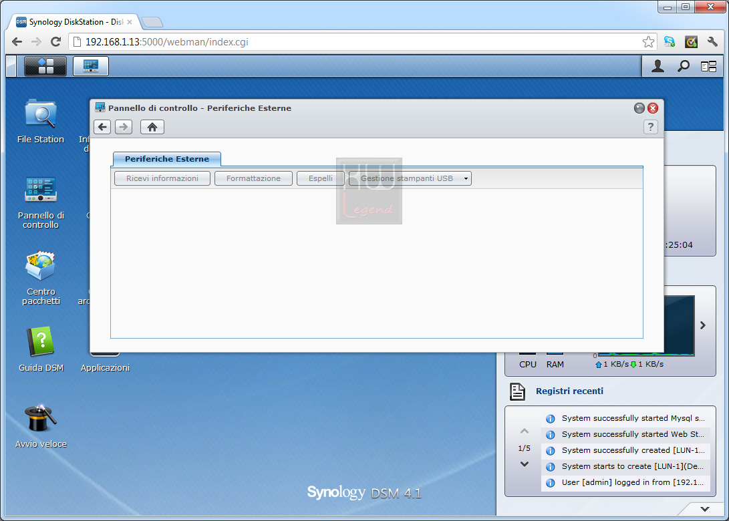Select the Control Panel taskbar window button

click(x=91, y=66)
